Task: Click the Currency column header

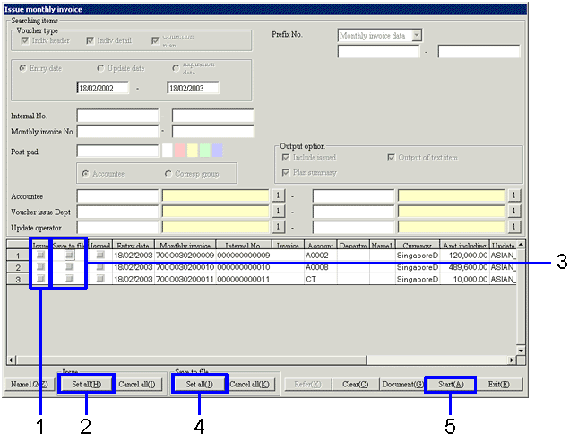Action: [x=418, y=246]
